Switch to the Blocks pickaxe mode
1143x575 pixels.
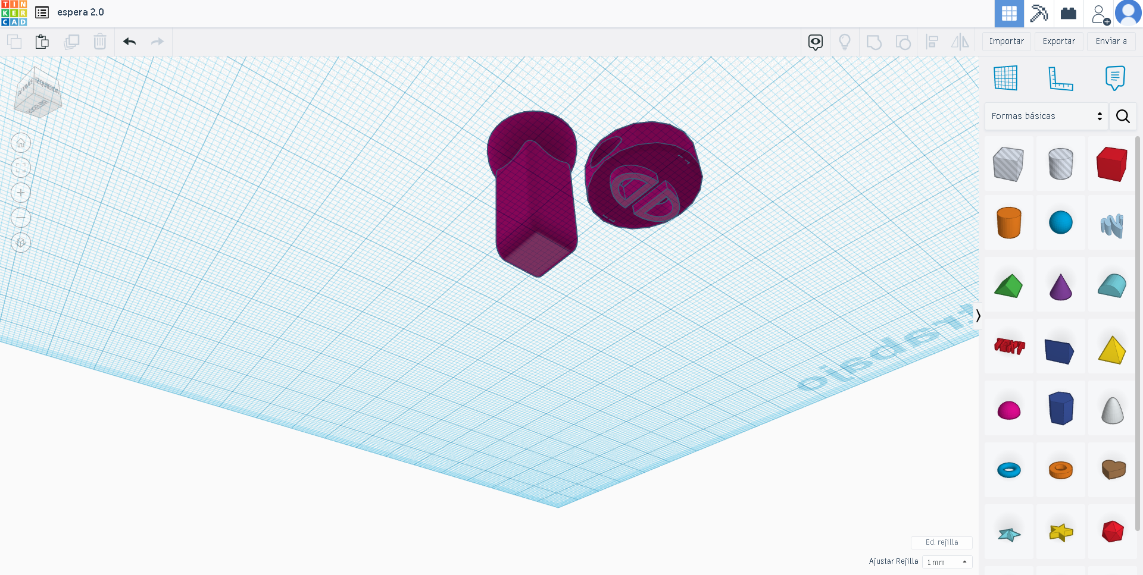pyautogui.click(x=1039, y=13)
